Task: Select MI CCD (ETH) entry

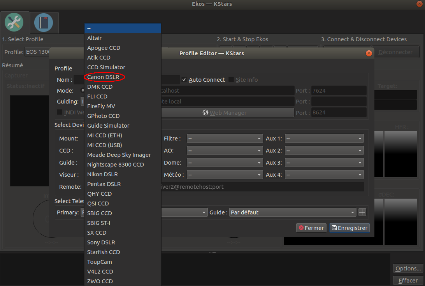Action: (x=123, y=135)
